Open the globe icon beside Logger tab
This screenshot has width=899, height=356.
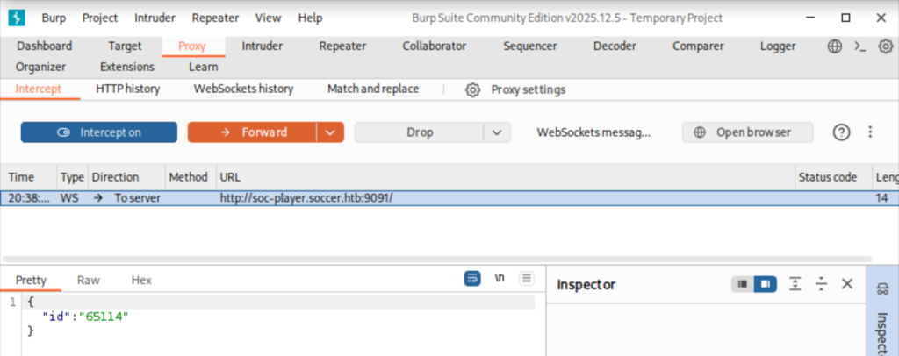tap(834, 46)
